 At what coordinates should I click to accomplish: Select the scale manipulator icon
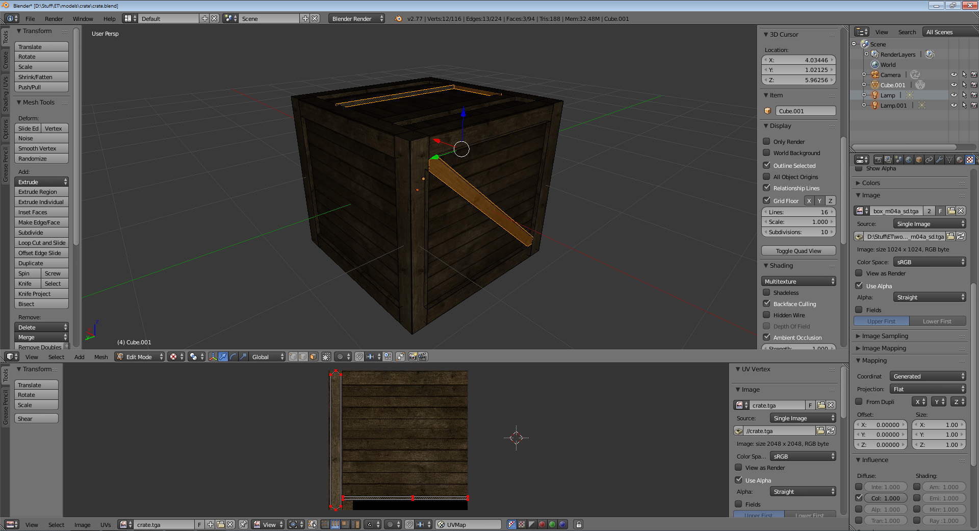[243, 357]
